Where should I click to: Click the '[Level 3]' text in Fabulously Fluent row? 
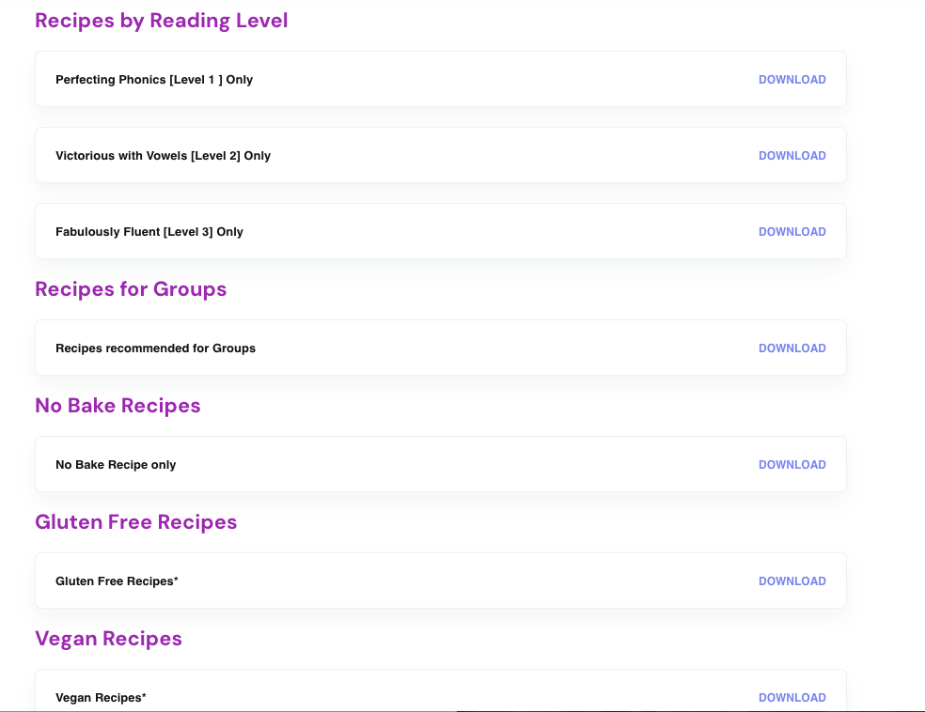tap(188, 232)
